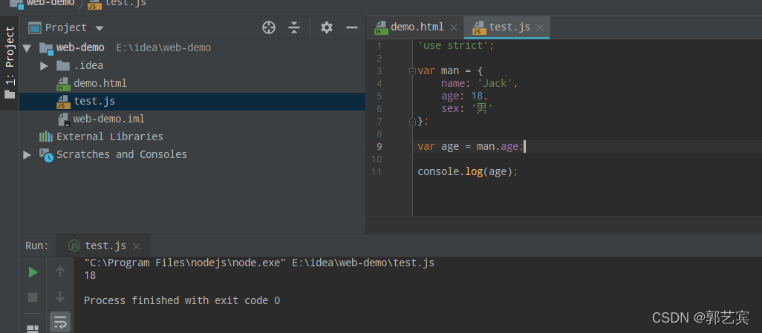Image resolution: width=762 pixels, height=333 pixels.
Task: Click 'Process finished with exit code 0'
Action: (x=182, y=301)
